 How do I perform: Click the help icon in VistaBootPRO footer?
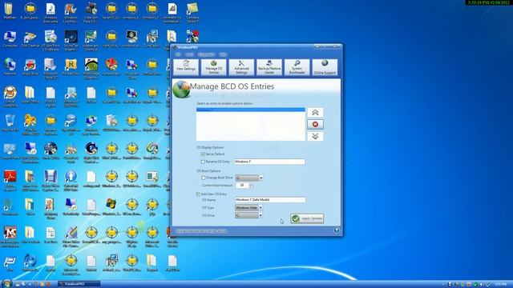337,230
